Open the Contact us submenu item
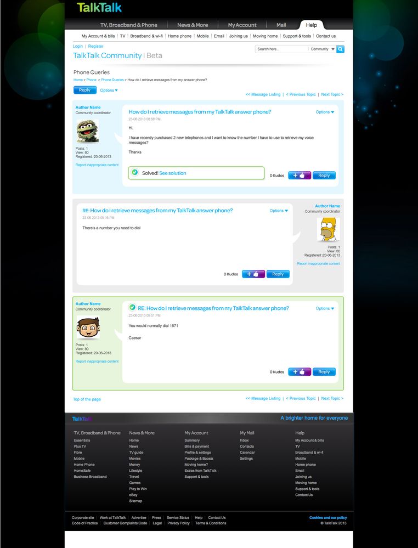The height and width of the screenshot is (548, 418). 326,36
